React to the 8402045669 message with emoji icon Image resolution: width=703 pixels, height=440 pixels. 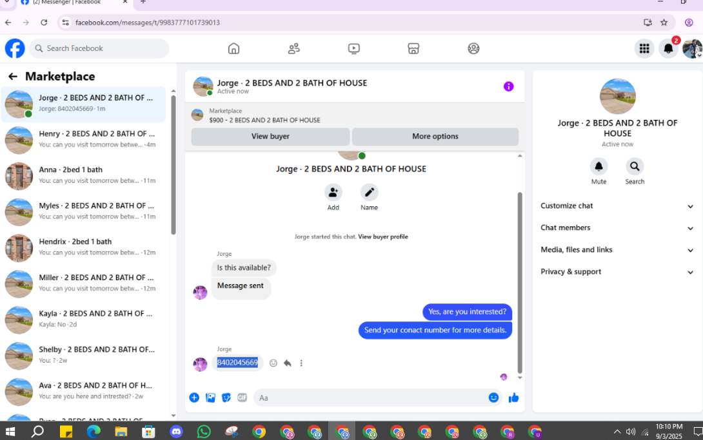click(273, 363)
